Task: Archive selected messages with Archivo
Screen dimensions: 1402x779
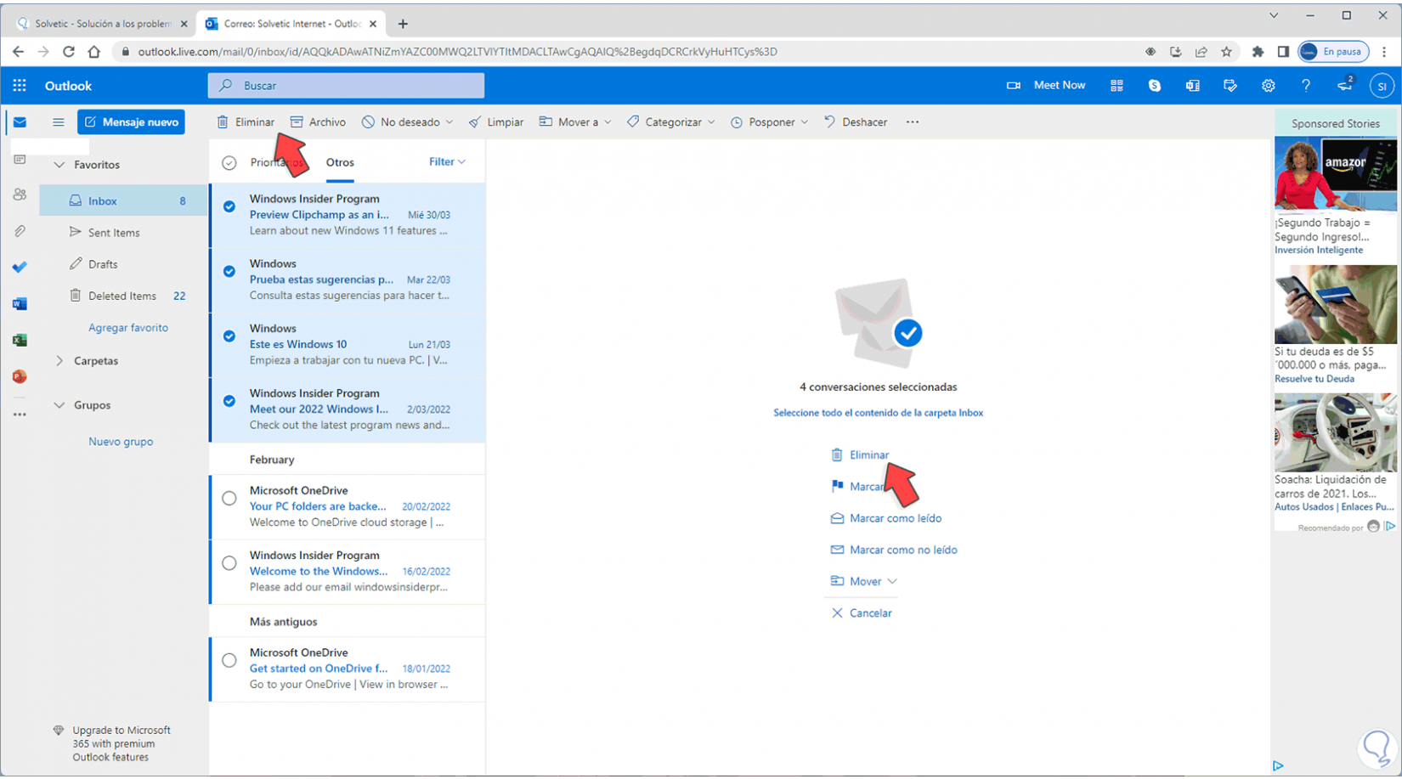Action: (x=318, y=122)
